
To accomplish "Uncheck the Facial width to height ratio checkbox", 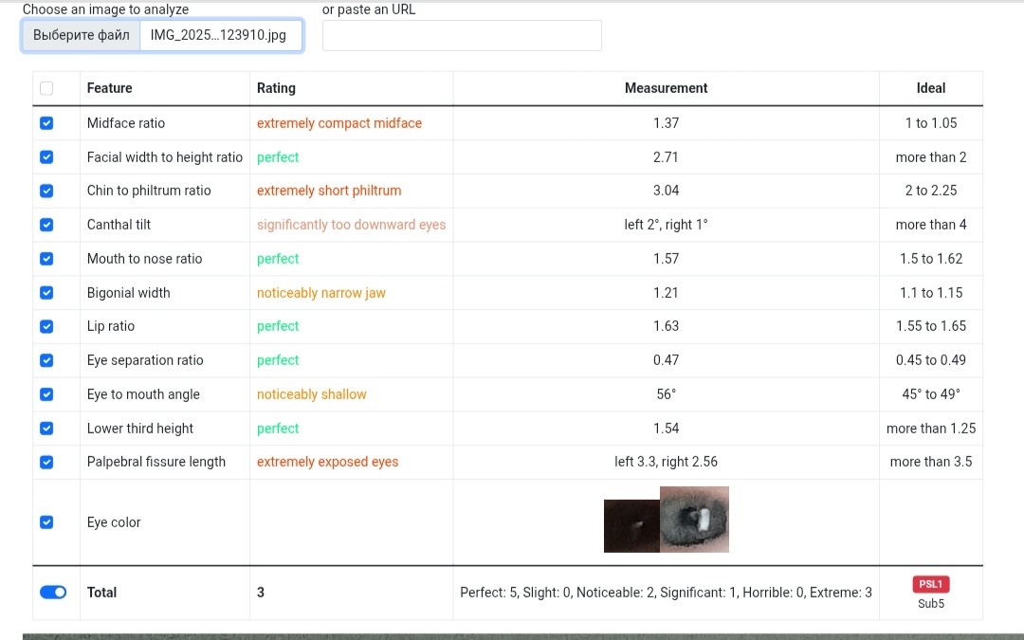I will coord(46,157).
